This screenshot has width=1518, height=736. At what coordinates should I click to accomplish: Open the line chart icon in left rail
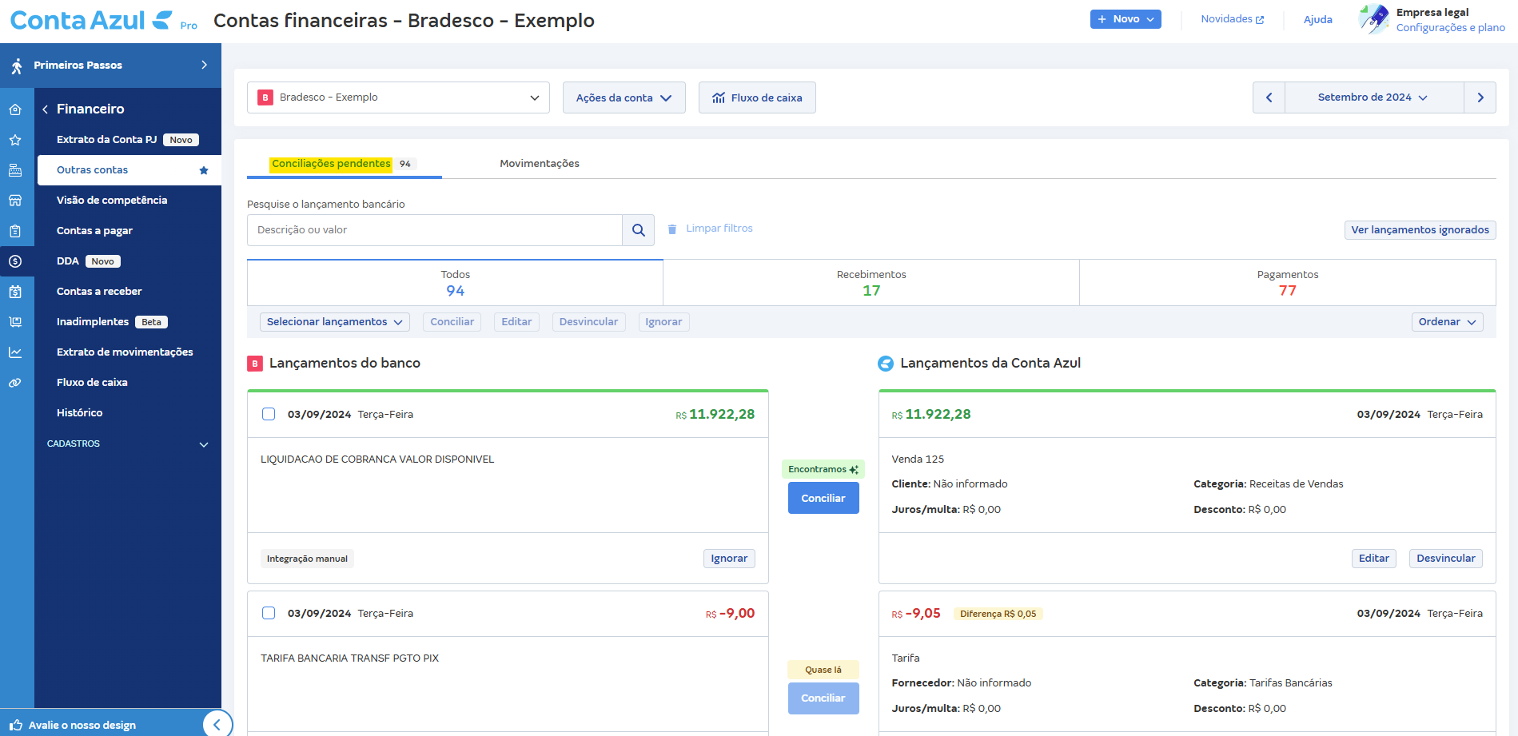(15, 352)
